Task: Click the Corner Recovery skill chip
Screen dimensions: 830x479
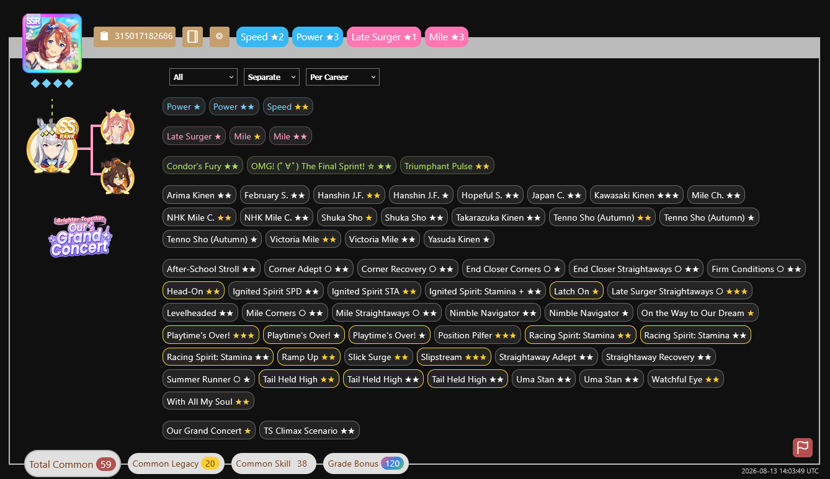Action: 408,269
